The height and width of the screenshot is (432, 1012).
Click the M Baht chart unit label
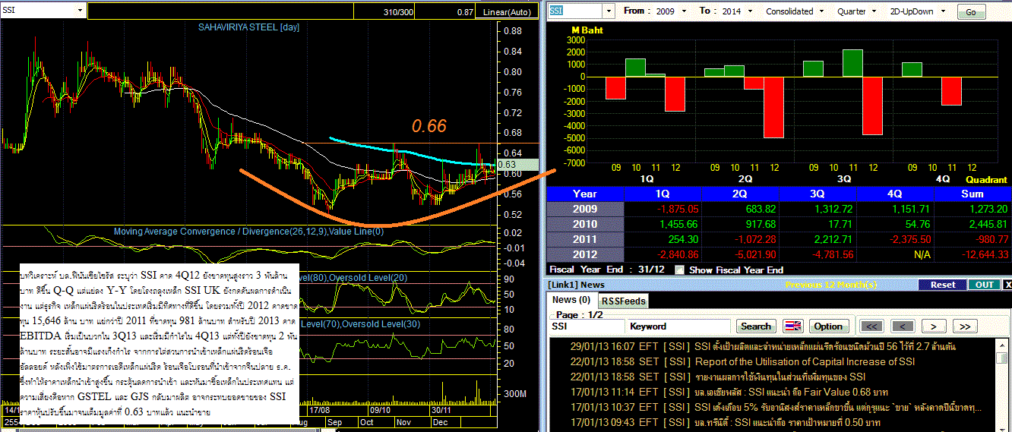click(x=587, y=30)
